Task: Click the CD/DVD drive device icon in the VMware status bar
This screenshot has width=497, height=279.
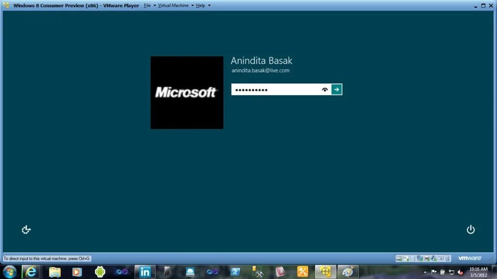Action: (406, 259)
